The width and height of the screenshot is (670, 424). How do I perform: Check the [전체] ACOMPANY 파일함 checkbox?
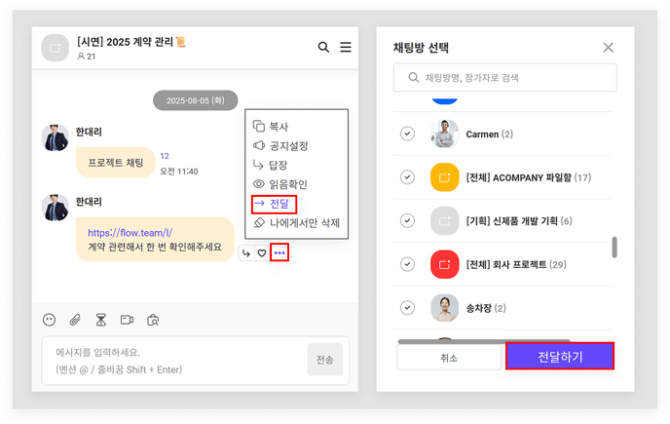point(407,177)
